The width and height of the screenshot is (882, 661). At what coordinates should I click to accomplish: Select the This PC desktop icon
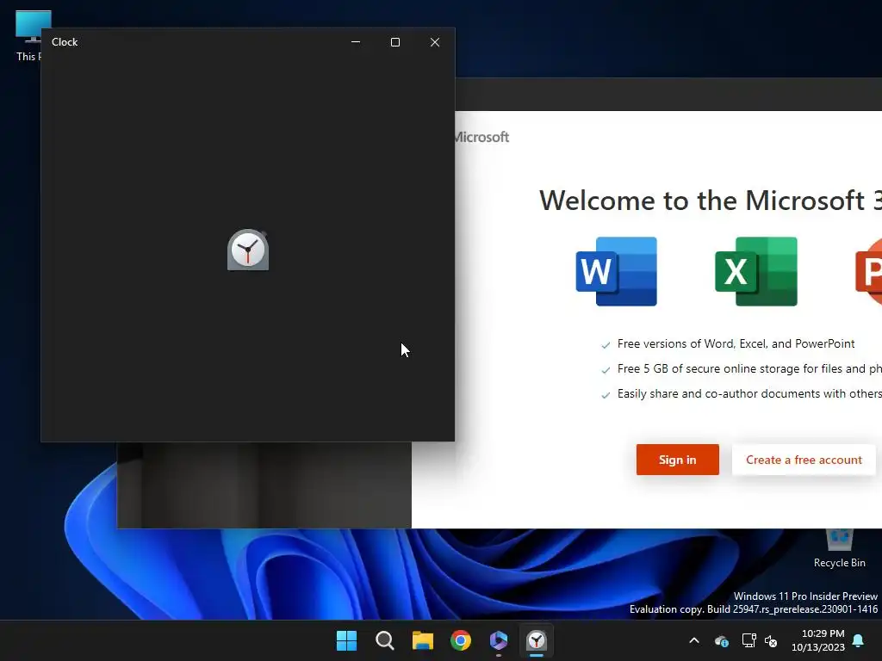point(28,36)
